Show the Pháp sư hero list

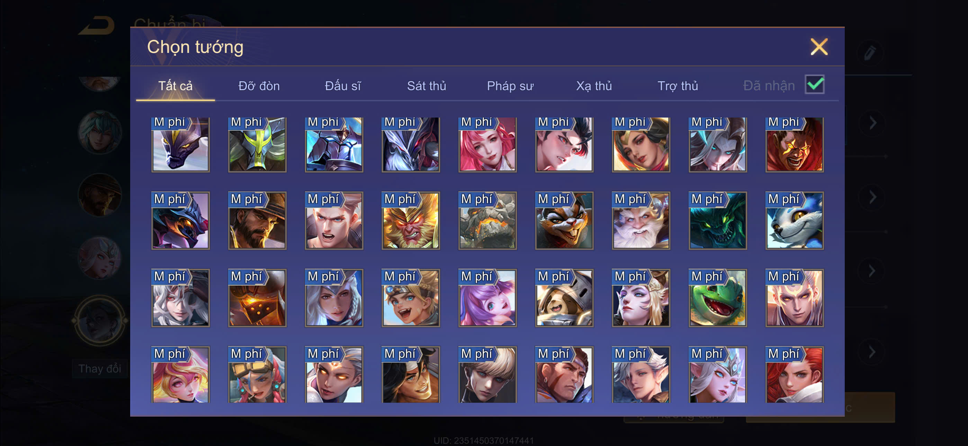[510, 86]
